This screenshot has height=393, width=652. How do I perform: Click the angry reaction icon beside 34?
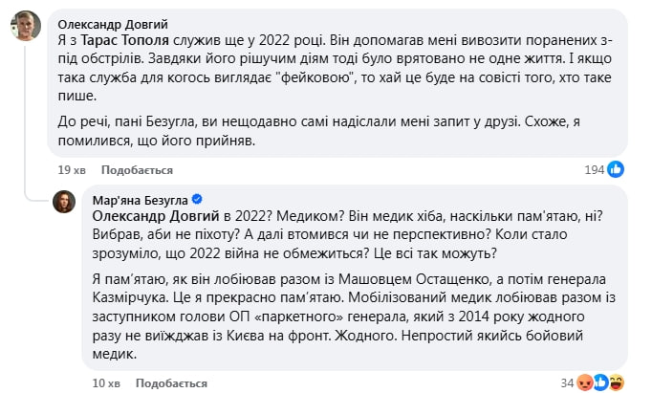[x=584, y=382]
